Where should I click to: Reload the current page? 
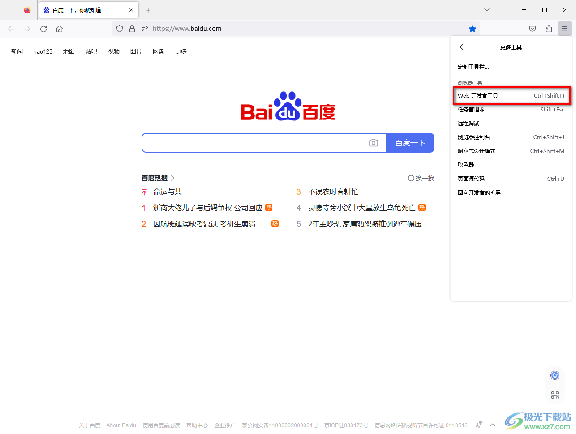[x=43, y=29]
